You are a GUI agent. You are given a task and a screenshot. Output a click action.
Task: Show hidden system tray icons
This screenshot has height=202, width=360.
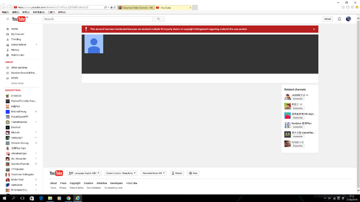(x=325, y=198)
